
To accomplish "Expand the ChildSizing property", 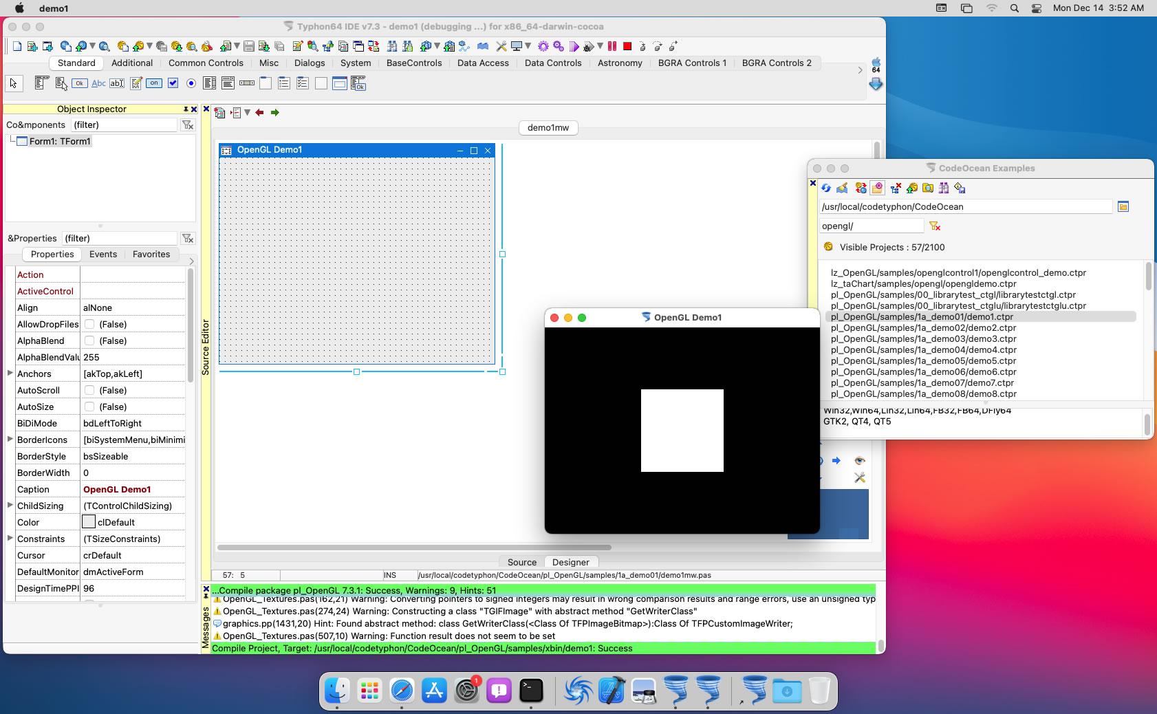I will [x=10, y=505].
